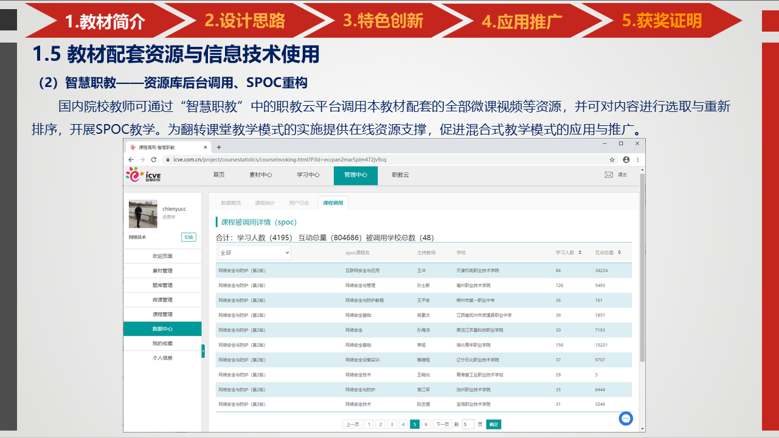Viewport: 779px width, 438px height.
Task: Click the 互联网安全与应用 course name cell
Action: (x=362, y=270)
